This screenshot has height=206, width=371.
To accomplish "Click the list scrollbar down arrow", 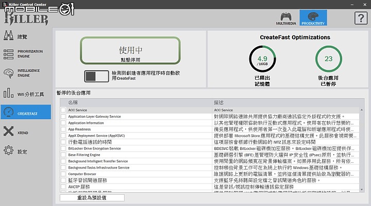I will tap(362, 190).
